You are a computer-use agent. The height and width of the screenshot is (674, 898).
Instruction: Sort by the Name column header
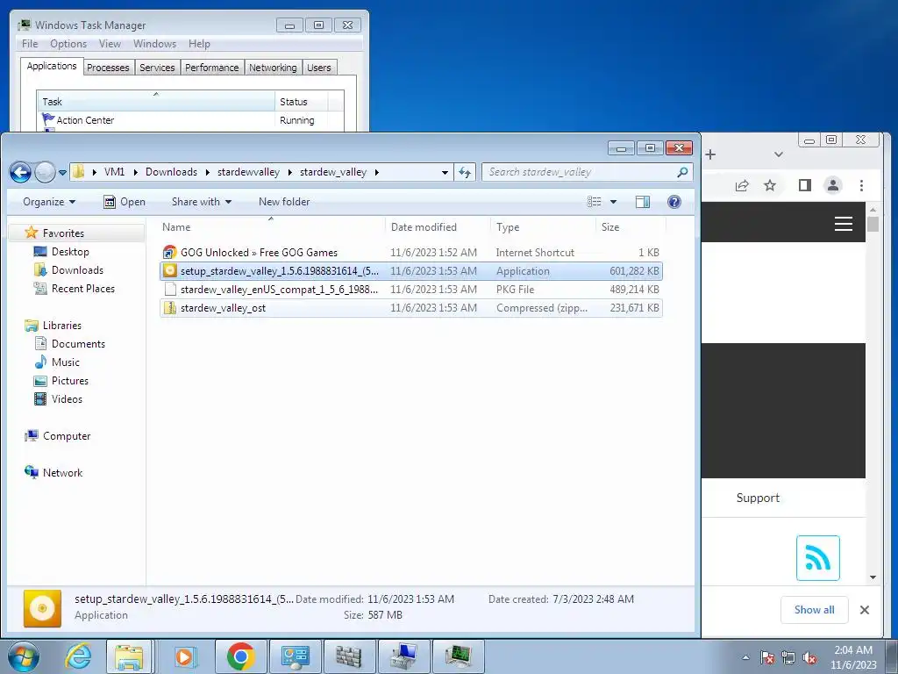point(271,227)
